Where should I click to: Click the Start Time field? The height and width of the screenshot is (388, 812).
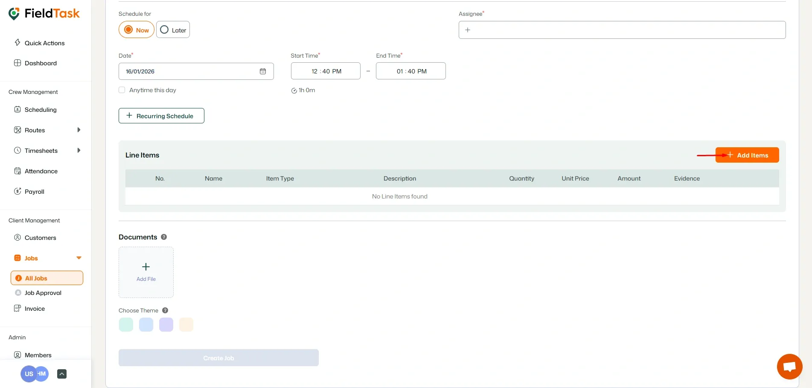[325, 71]
